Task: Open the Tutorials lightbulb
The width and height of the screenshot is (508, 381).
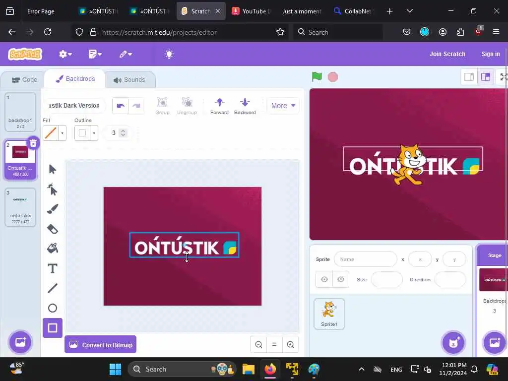Action: (169, 54)
